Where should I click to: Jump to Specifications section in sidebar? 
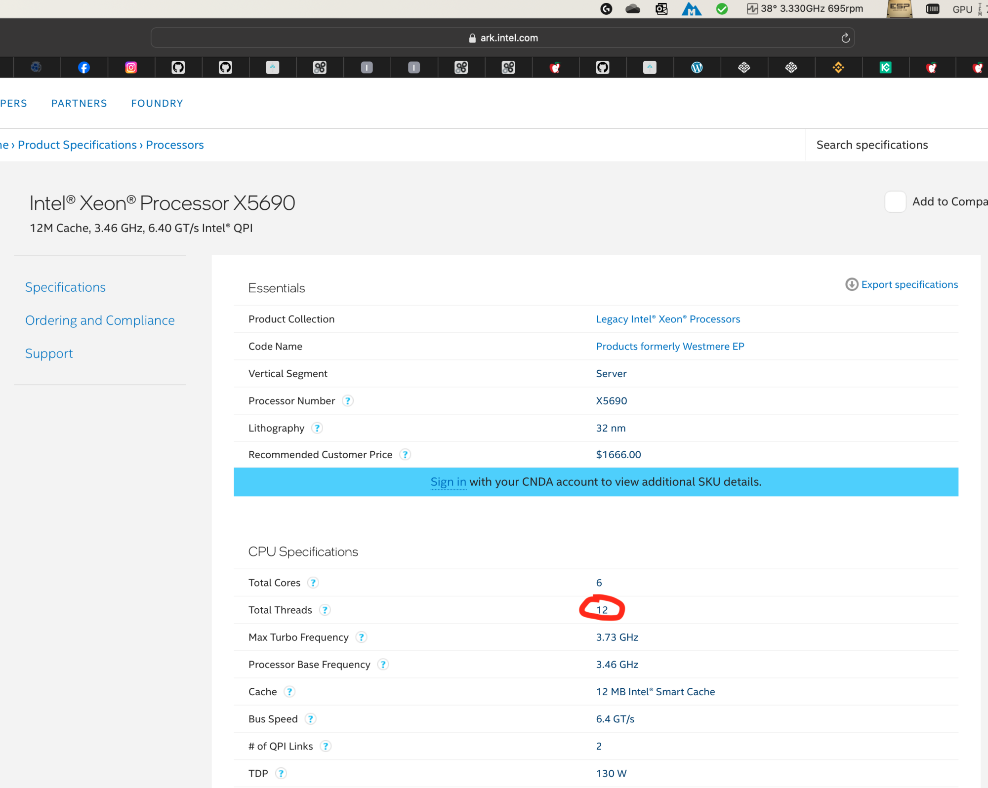click(65, 287)
